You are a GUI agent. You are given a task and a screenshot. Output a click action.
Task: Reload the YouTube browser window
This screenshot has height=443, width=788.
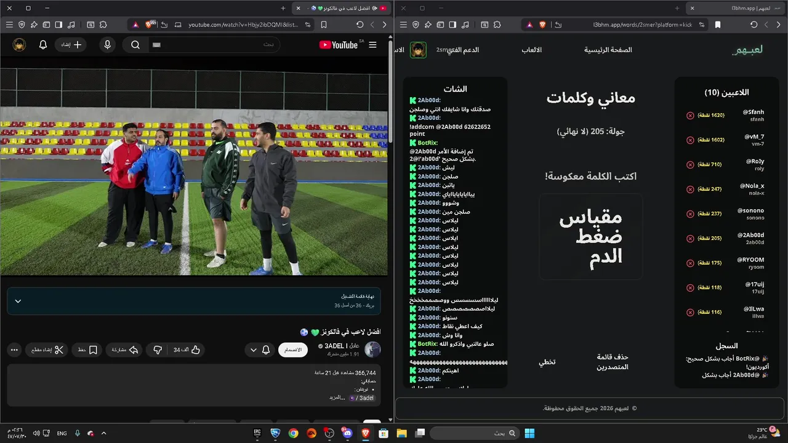coord(360,25)
